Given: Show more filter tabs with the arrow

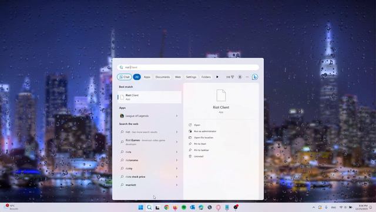Looking at the screenshot, I should 217,77.
